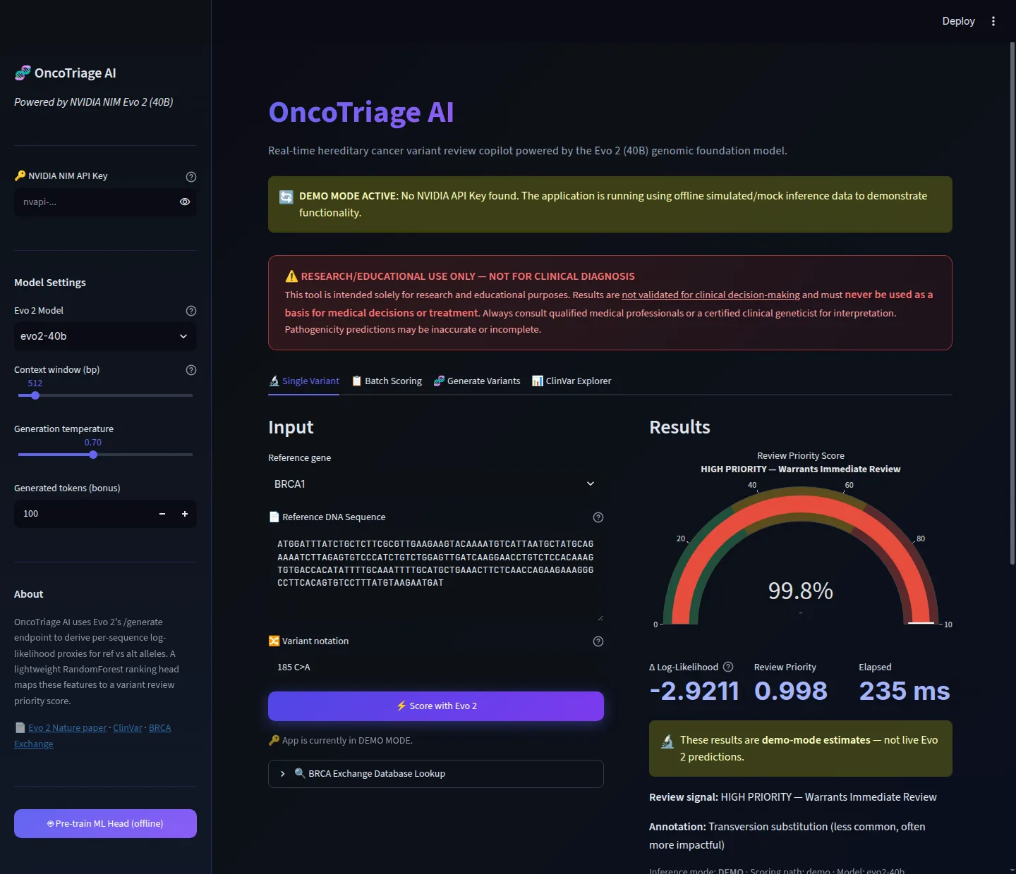Click the OncoTriage AI sidebar logo icon
The height and width of the screenshot is (874, 1016).
point(23,73)
